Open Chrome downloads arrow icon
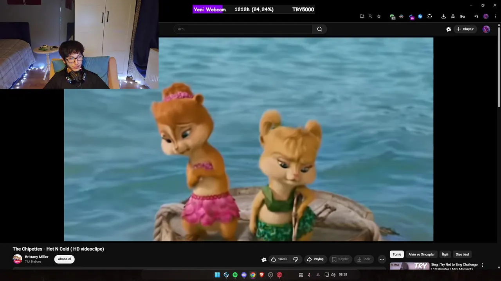The image size is (501, 281). 443,16
